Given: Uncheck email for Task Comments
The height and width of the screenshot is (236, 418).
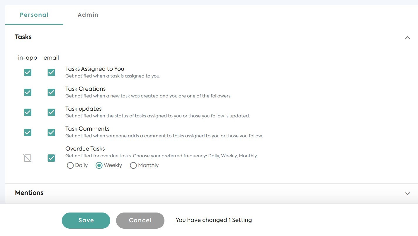Looking at the screenshot, I should [51, 132].
